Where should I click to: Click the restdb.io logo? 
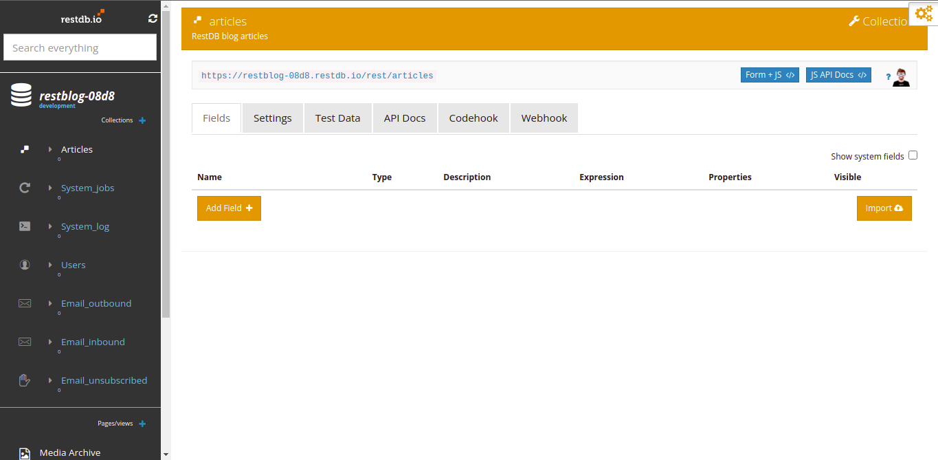tap(82, 17)
